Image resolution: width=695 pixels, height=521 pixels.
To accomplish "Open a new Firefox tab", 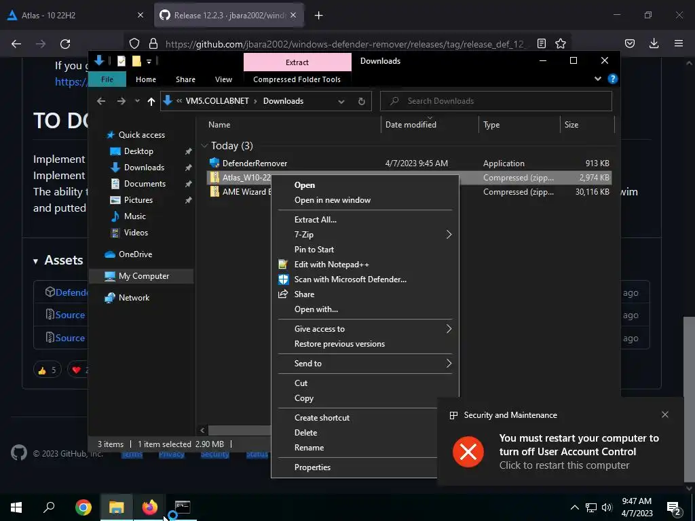I will click(319, 16).
